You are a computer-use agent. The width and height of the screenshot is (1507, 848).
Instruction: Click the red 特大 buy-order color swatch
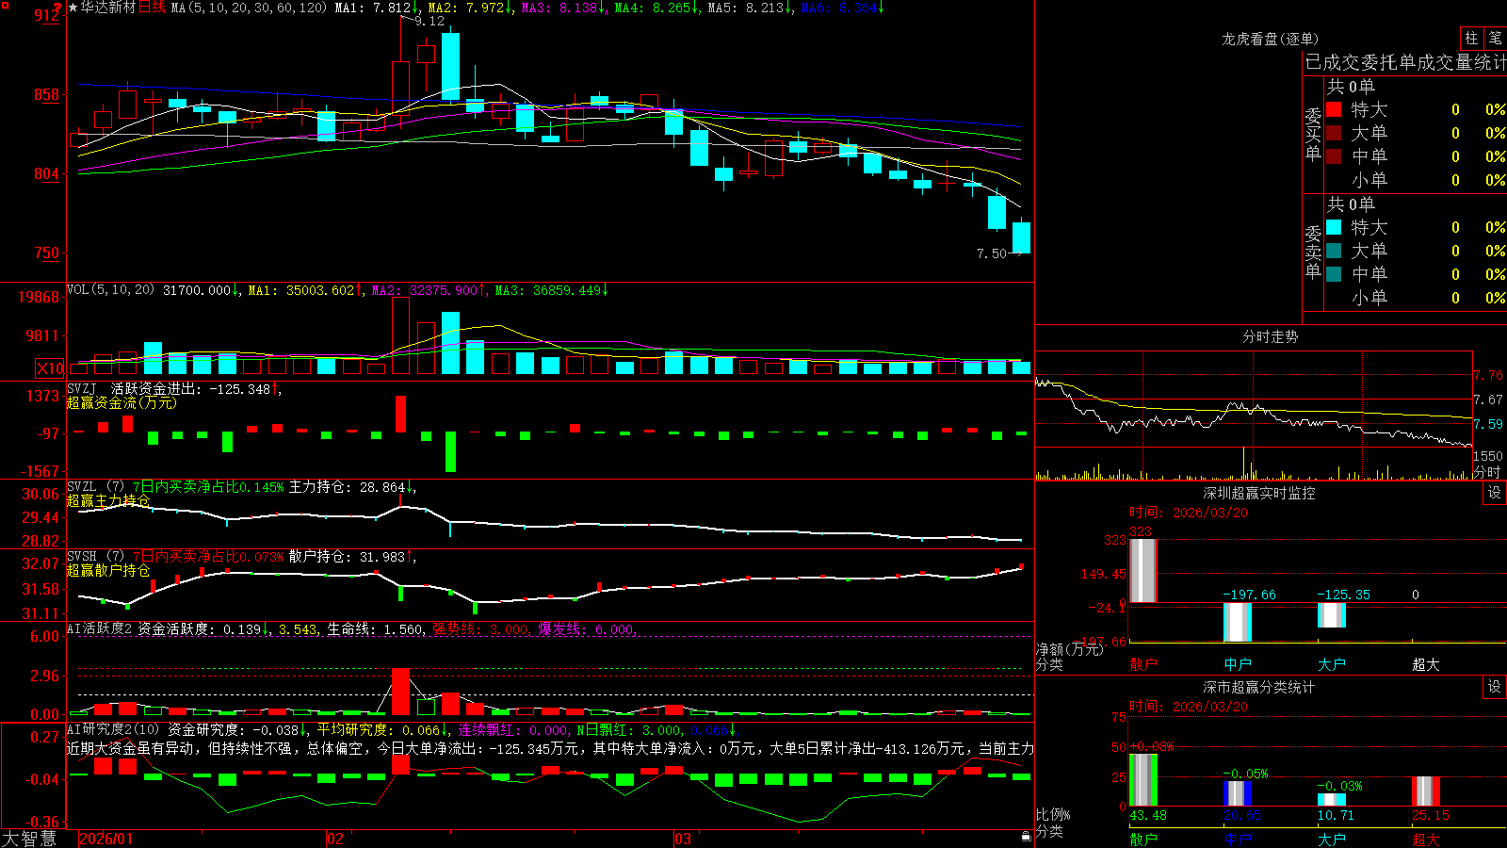[1334, 109]
